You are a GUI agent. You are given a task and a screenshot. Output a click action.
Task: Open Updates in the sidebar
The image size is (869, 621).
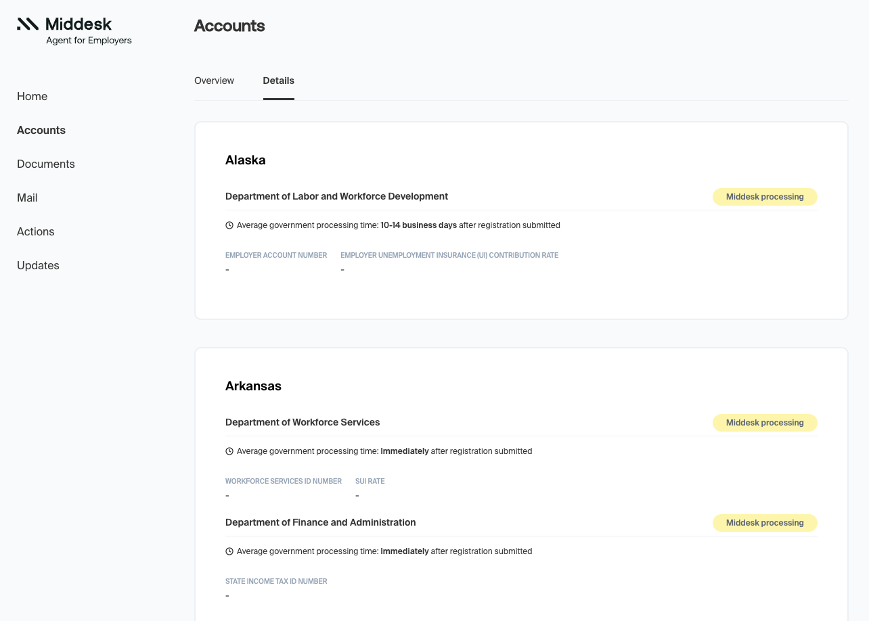38,265
